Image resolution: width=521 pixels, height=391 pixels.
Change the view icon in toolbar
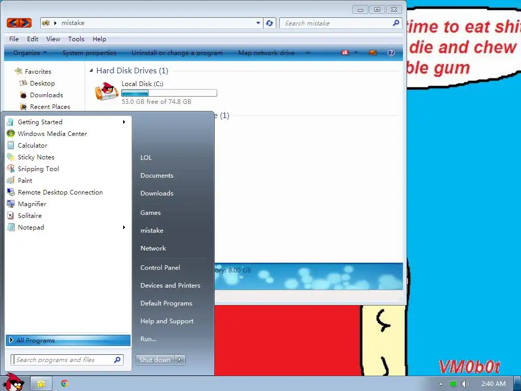(x=345, y=52)
